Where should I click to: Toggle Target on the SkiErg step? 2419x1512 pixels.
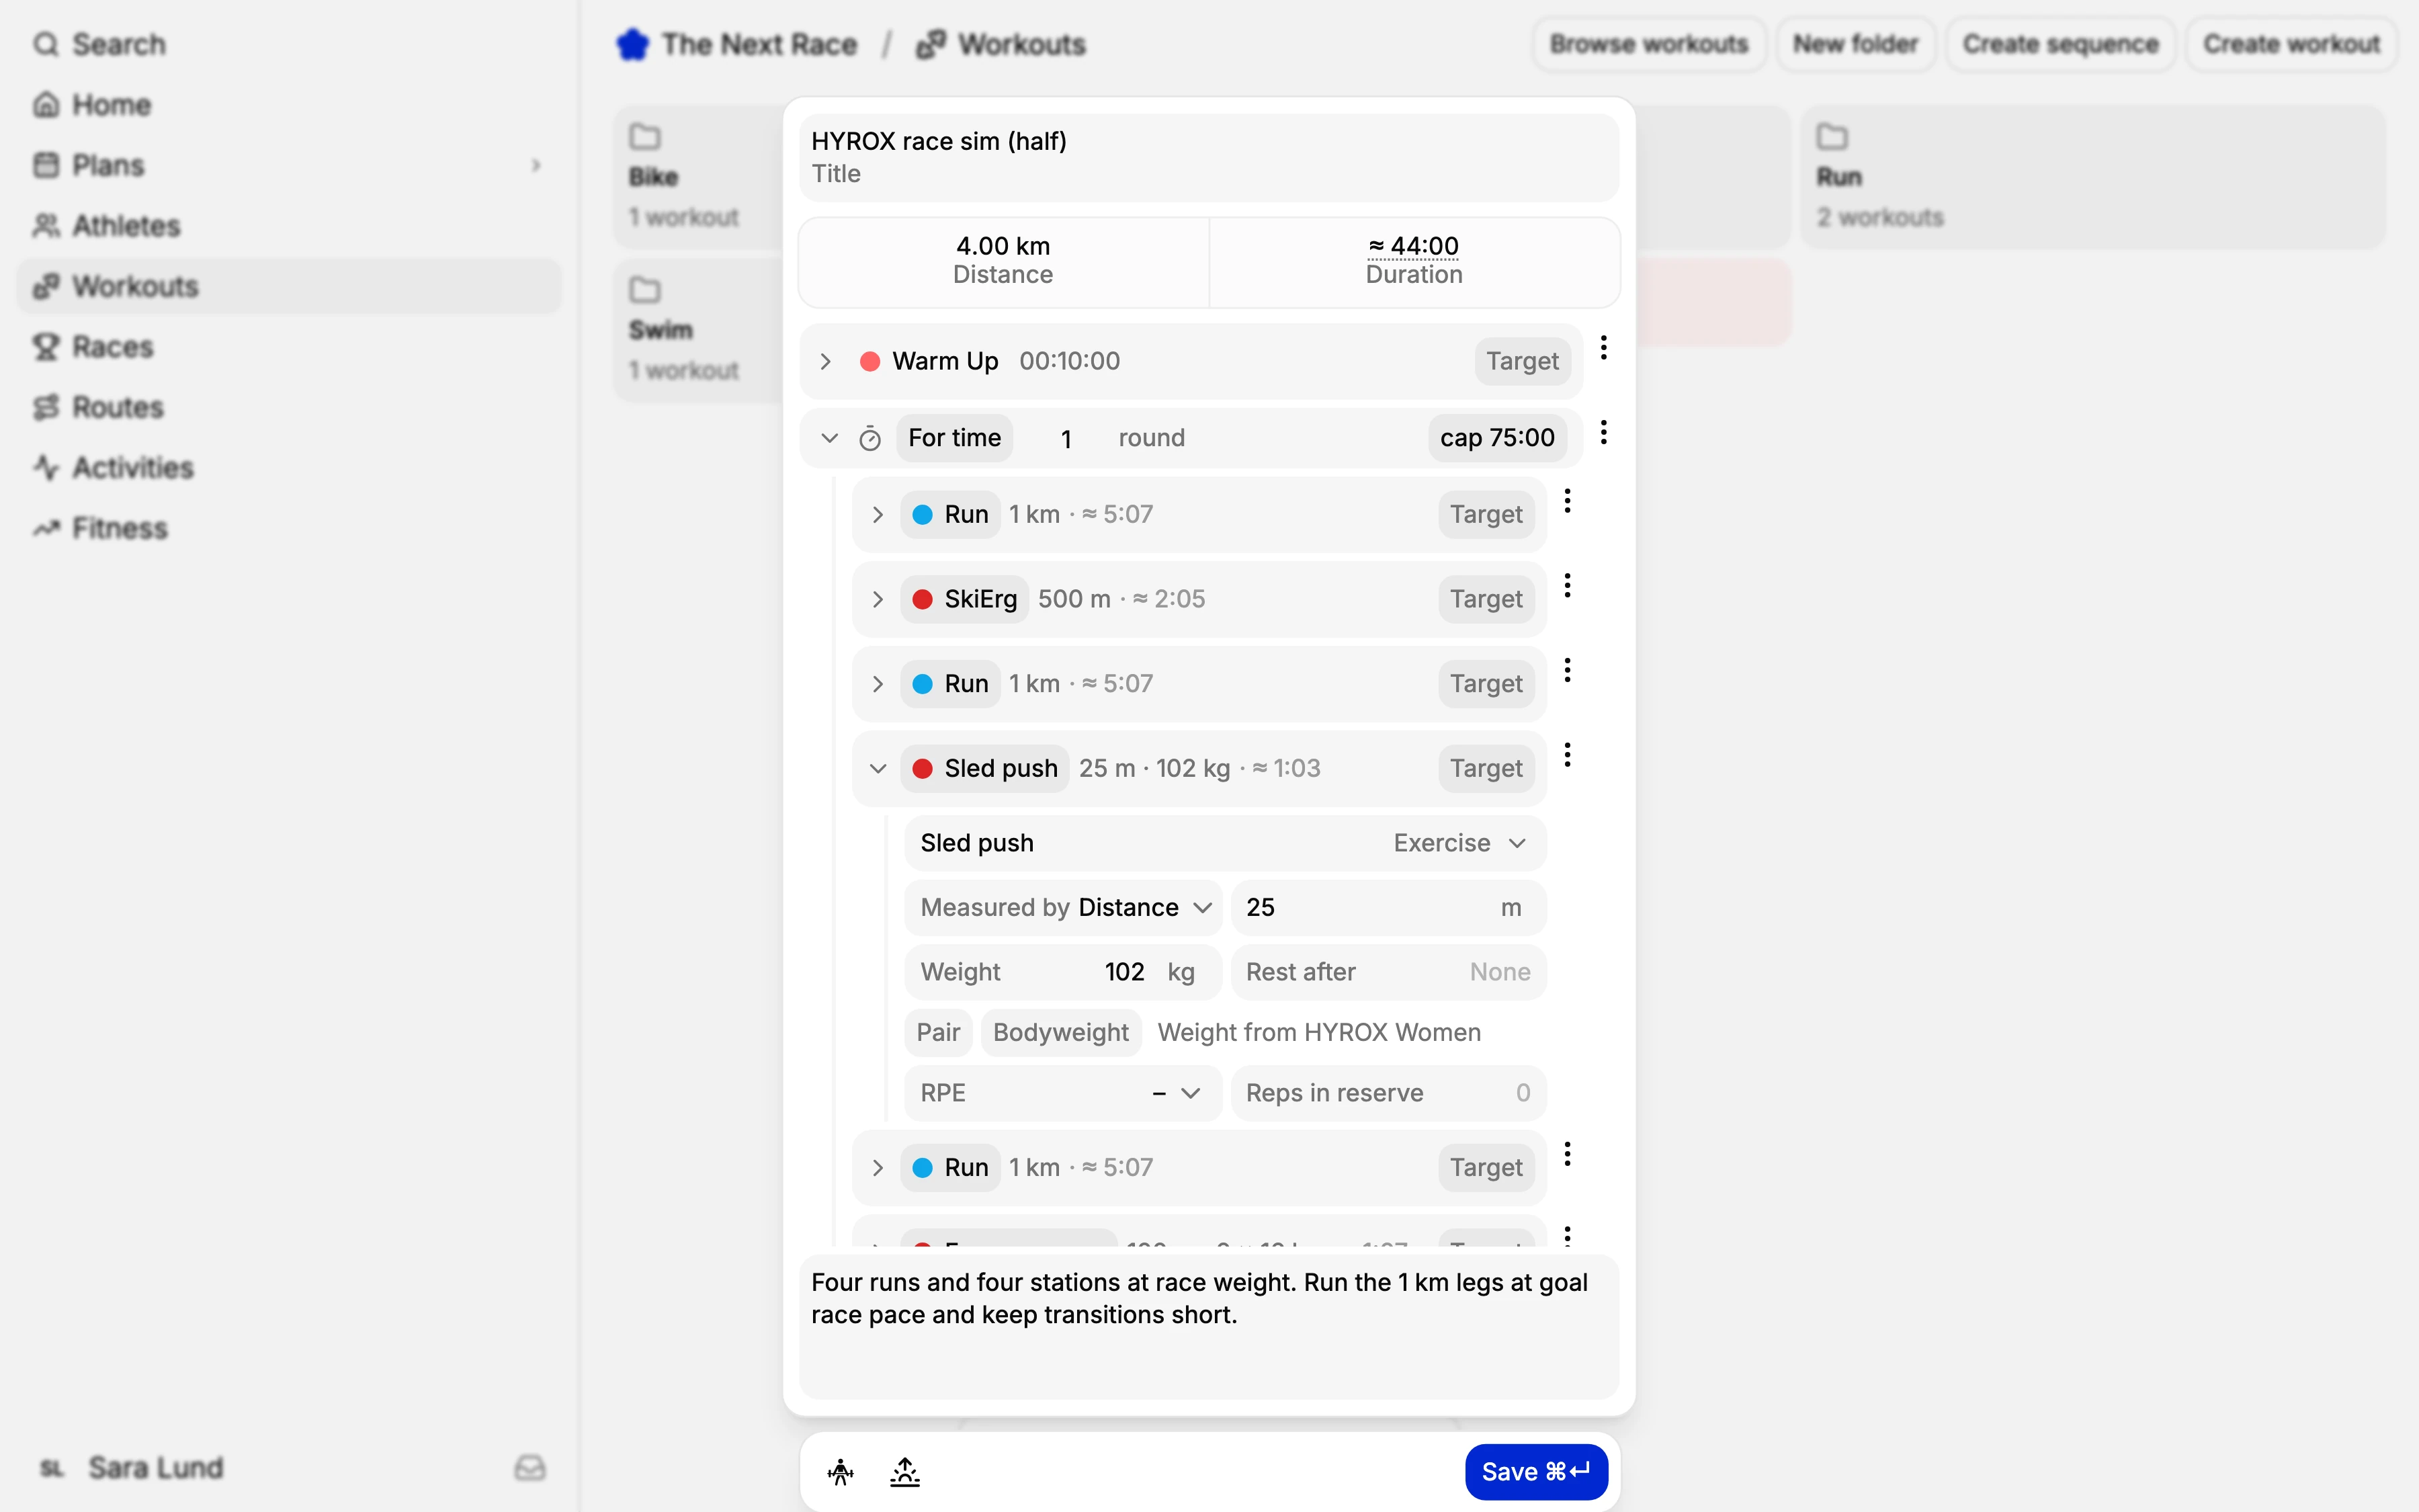point(1486,599)
